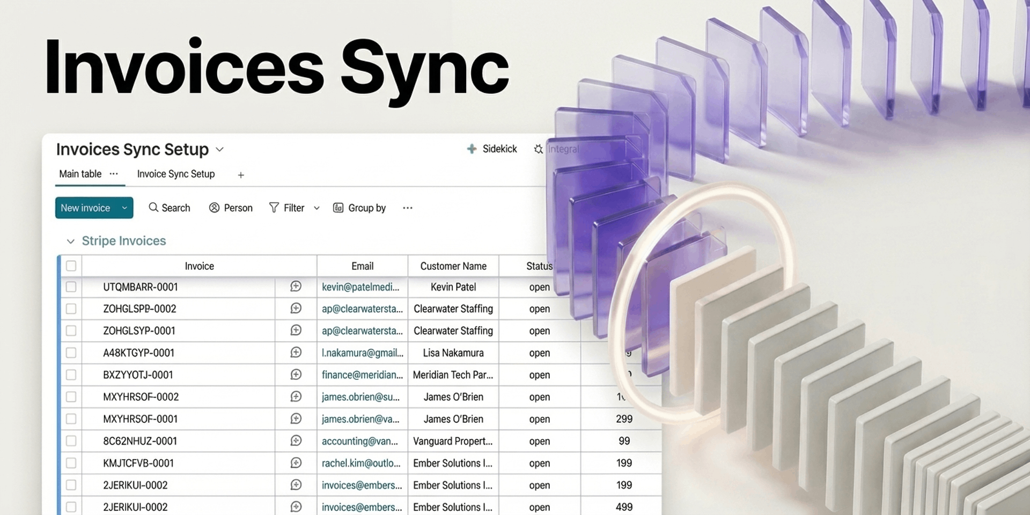
Task: Open the Integrate plug icon
Action: click(x=538, y=149)
